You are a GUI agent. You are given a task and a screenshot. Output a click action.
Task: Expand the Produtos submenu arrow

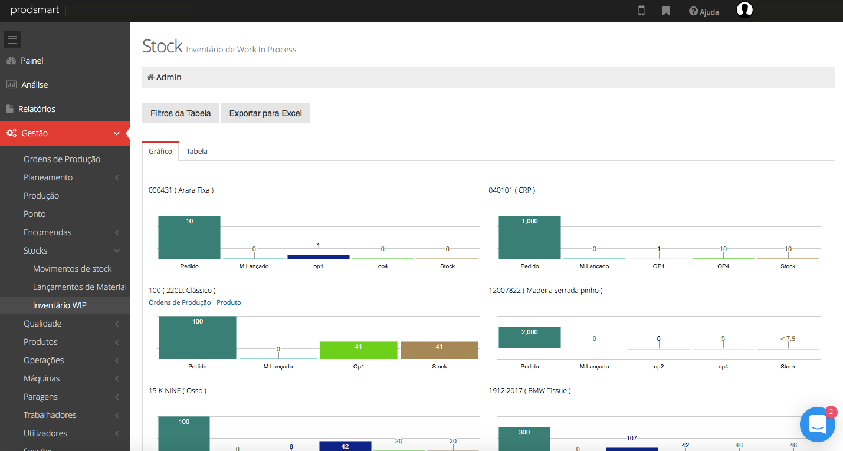(x=117, y=343)
